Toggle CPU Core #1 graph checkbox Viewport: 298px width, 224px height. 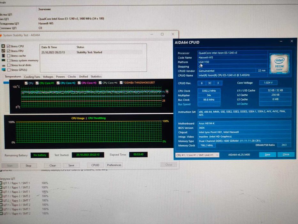[x=37, y=83]
